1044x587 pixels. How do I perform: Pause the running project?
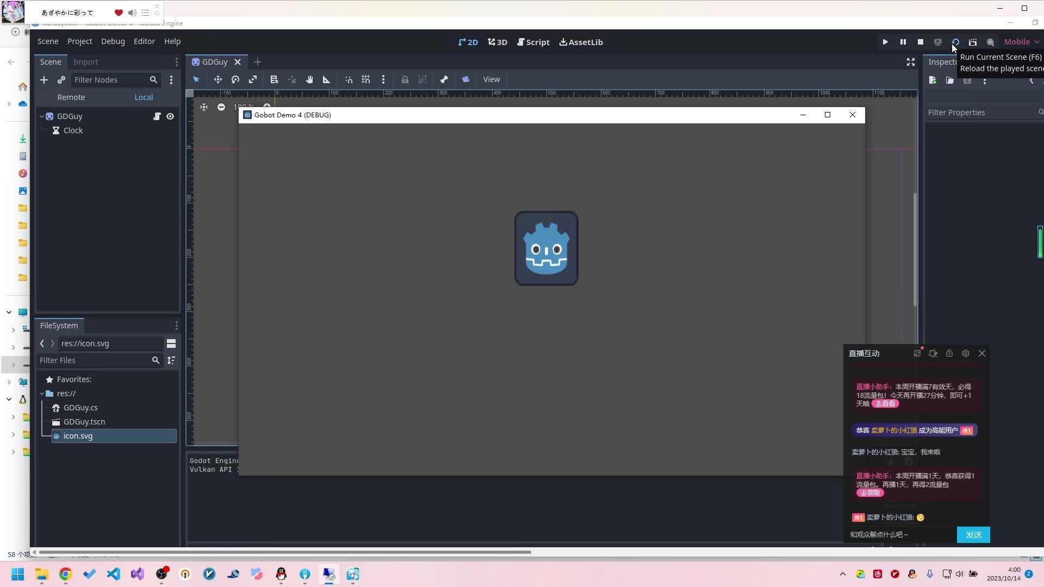tap(903, 42)
